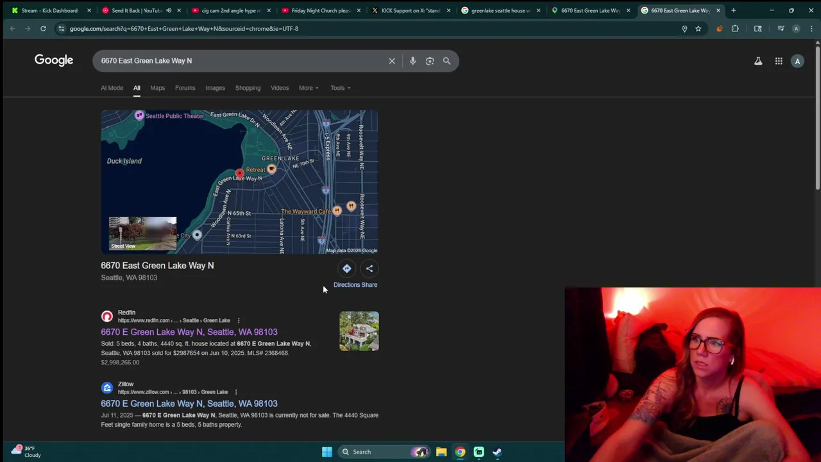The height and width of the screenshot is (462, 821).
Task: Open File Explorer from the taskbar
Action: tap(441, 452)
